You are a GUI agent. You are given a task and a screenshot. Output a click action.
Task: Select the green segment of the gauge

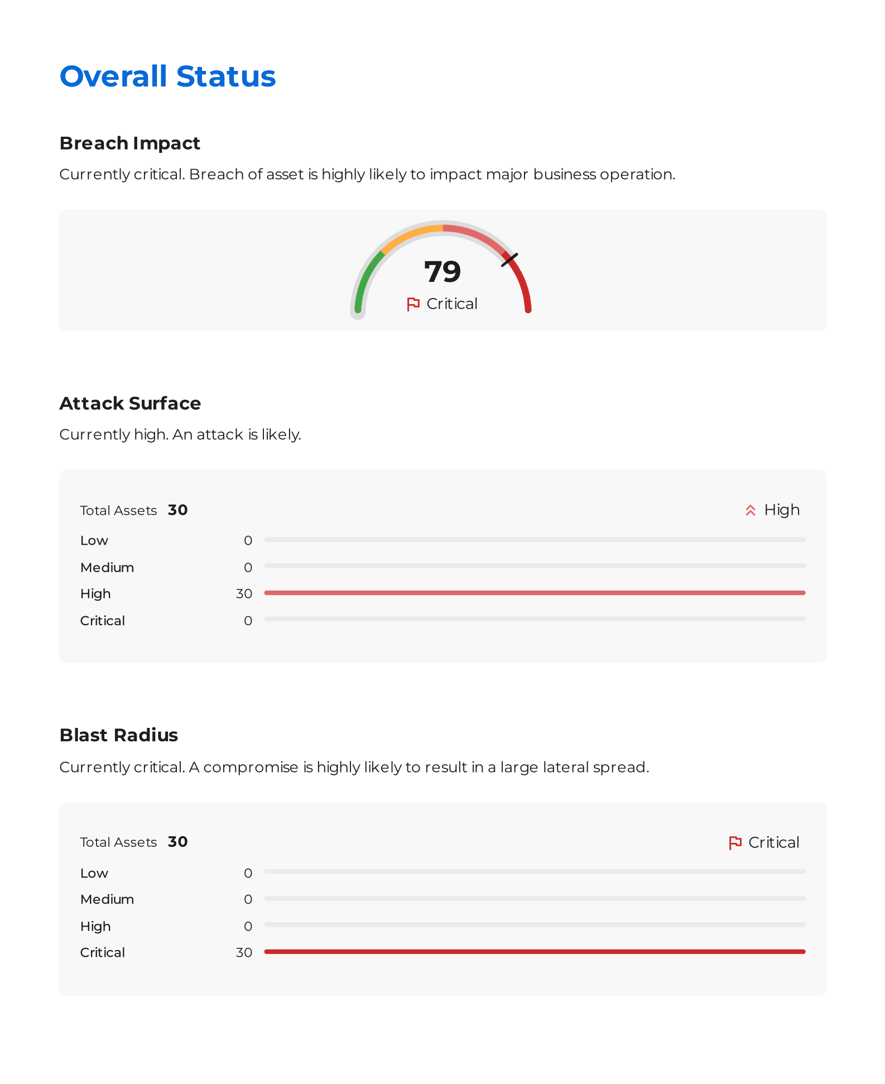click(365, 278)
